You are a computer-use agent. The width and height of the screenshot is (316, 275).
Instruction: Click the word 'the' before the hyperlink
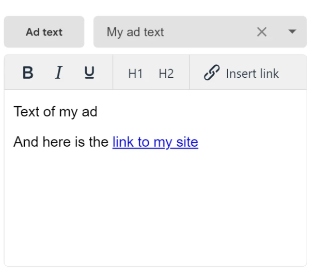(x=98, y=142)
